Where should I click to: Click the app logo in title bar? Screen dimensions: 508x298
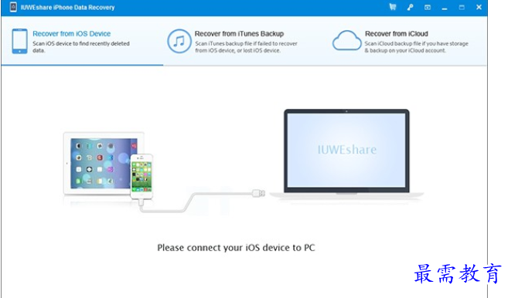[13, 7]
